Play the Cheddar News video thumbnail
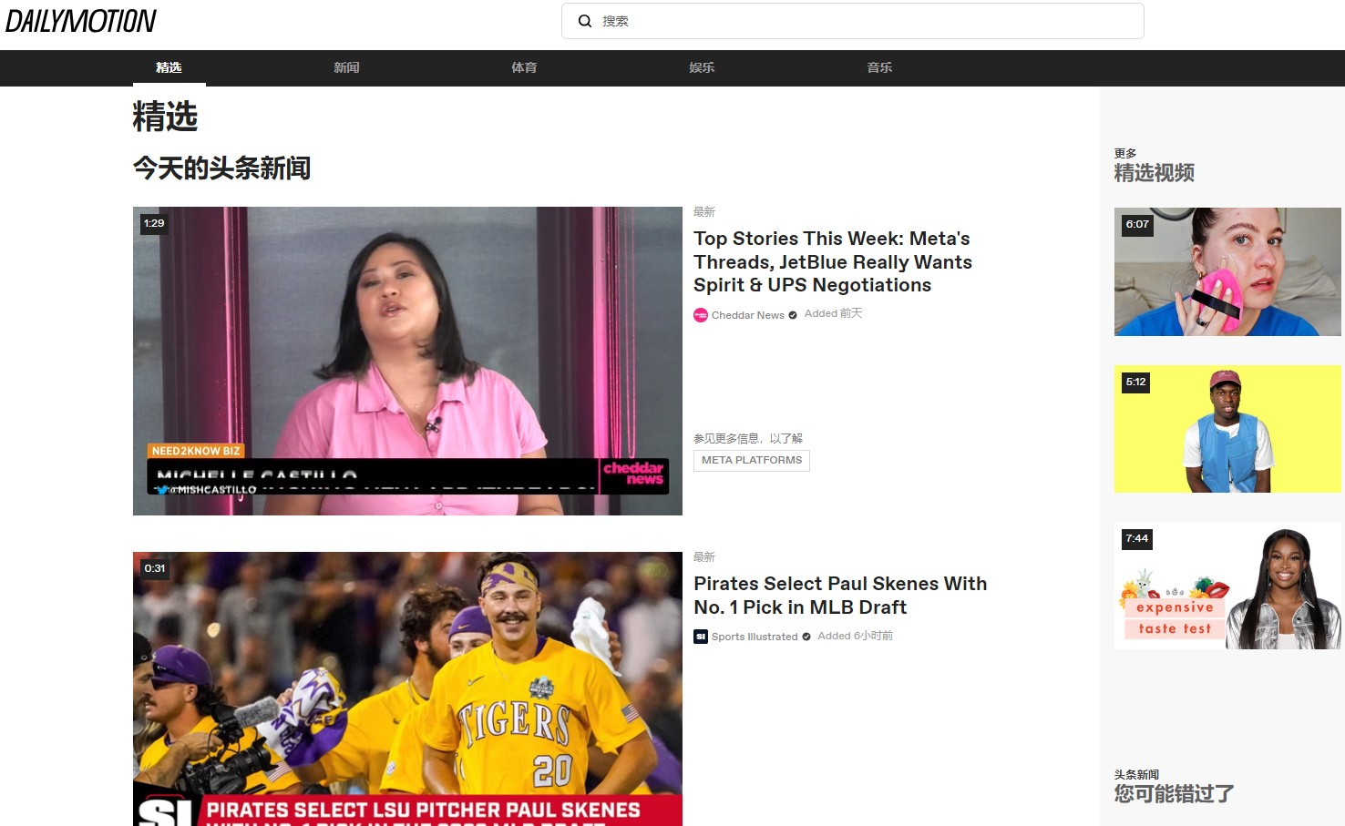This screenshot has height=826, width=1345. tap(407, 361)
